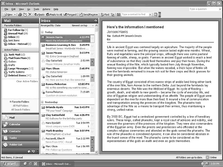Collapse the Today message group
Image resolution: width=223 pixels, height=167 pixels.
[42, 32]
